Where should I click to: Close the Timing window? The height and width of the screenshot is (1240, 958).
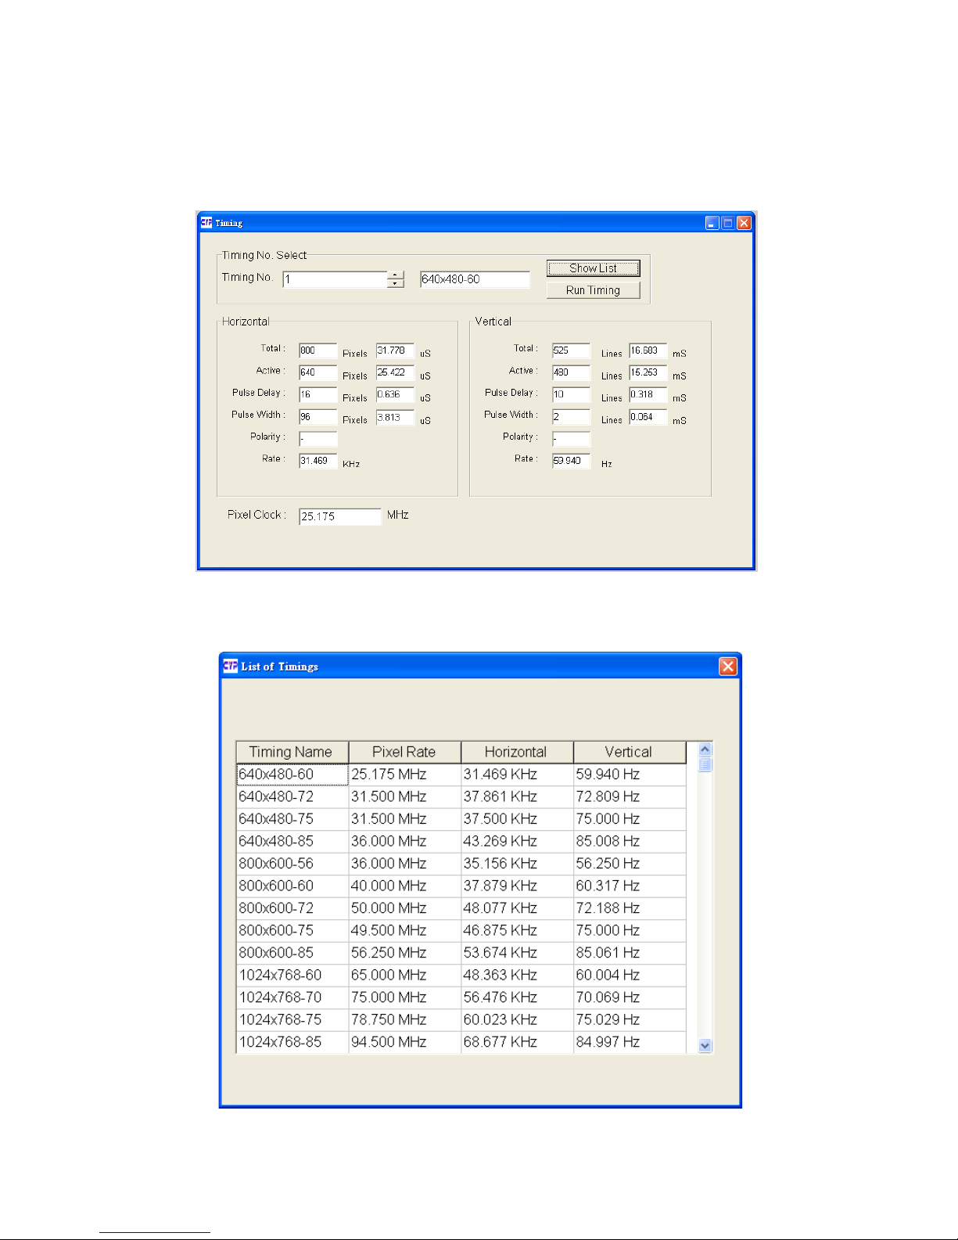coord(744,223)
